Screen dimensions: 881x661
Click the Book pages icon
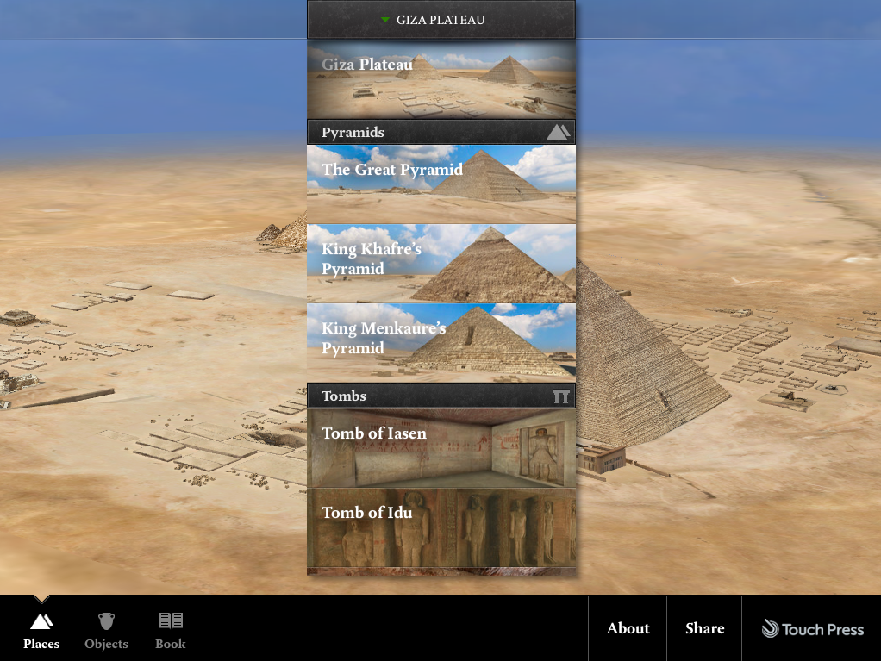coord(170,619)
